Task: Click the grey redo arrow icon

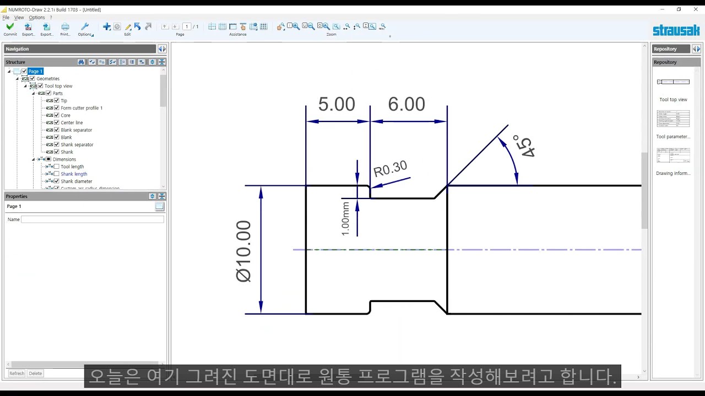Action: tap(148, 26)
